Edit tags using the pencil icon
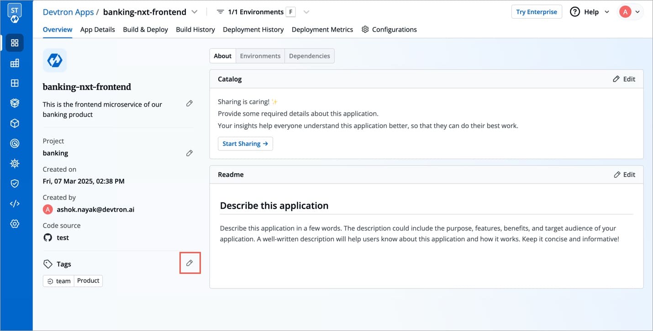The height and width of the screenshot is (331, 653). (190, 263)
